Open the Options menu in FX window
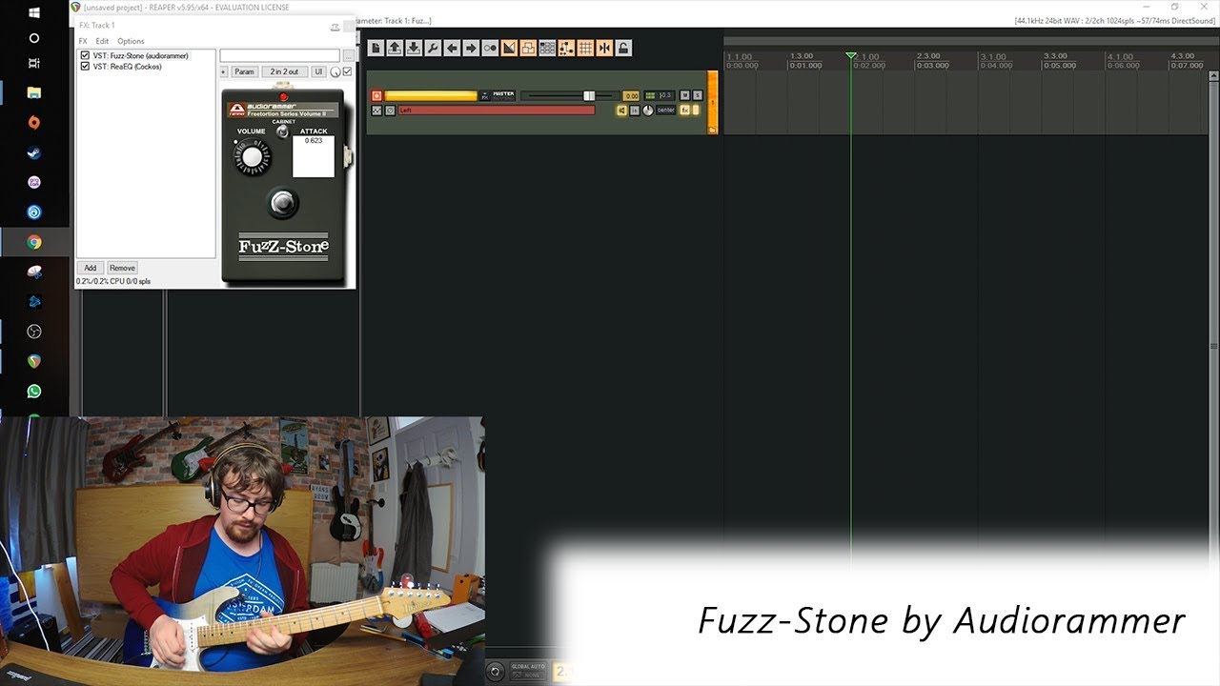The height and width of the screenshot is (686, 1220). 131,41
